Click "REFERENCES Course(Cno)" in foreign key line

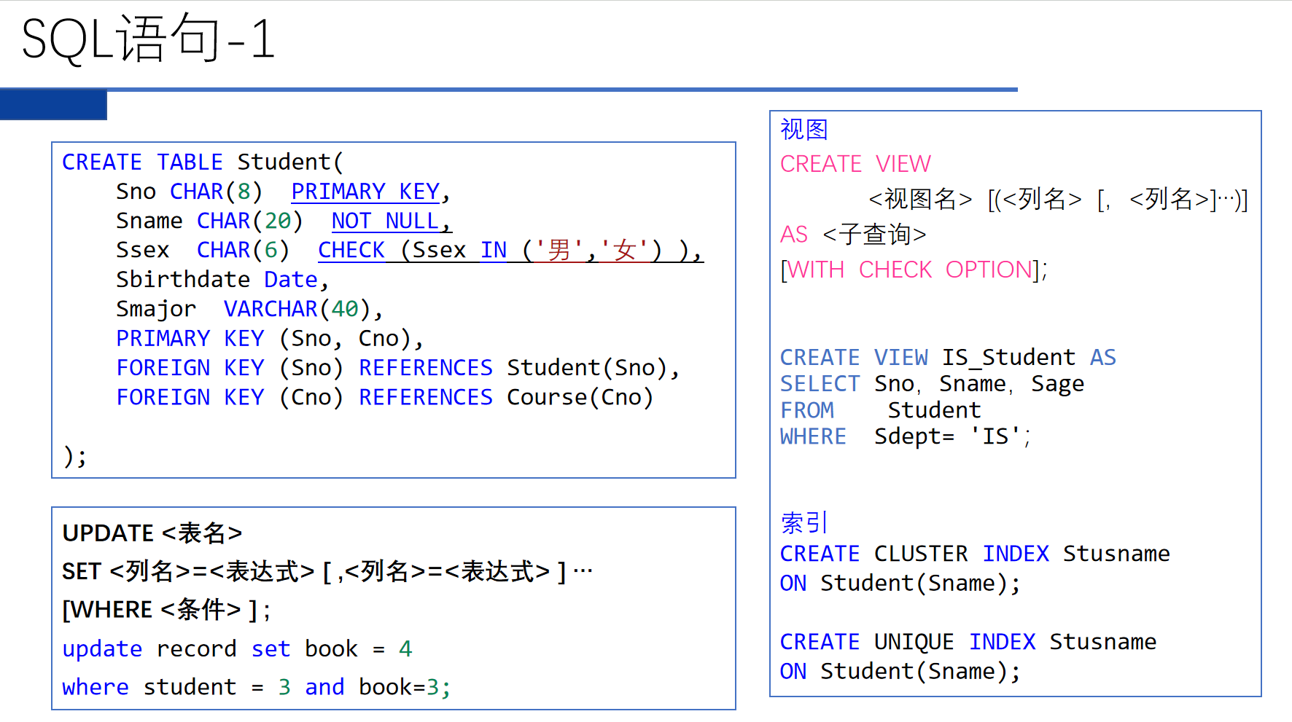(505, 397)
